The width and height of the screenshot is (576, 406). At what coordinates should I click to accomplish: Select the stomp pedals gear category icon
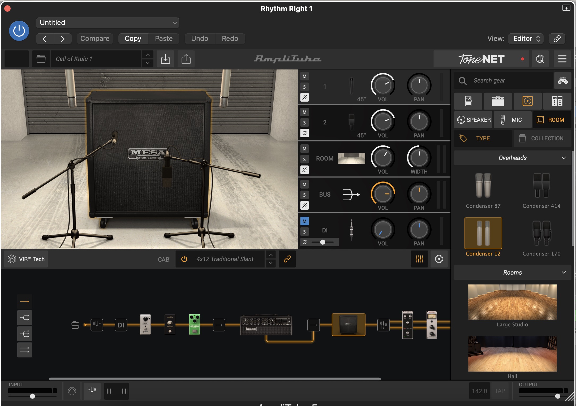[468, 101]
